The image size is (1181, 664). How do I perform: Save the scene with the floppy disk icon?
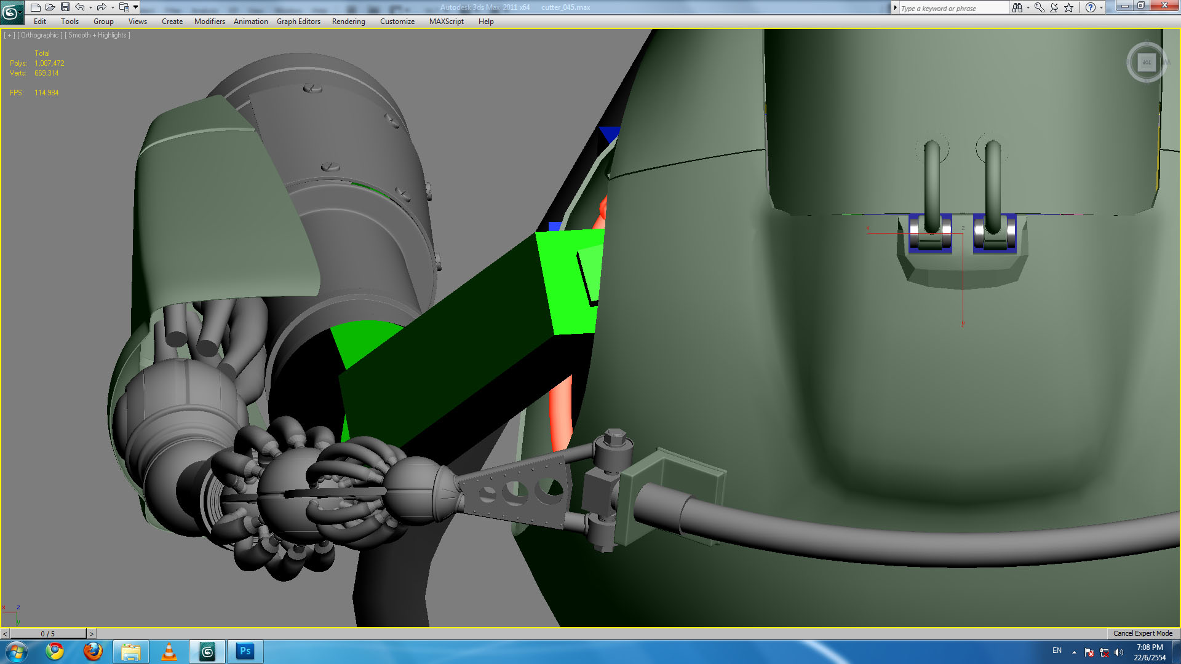pyautogui.click(x=65, y=7)
